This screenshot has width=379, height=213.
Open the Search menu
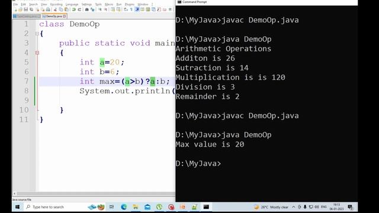[x=33, y=4]
